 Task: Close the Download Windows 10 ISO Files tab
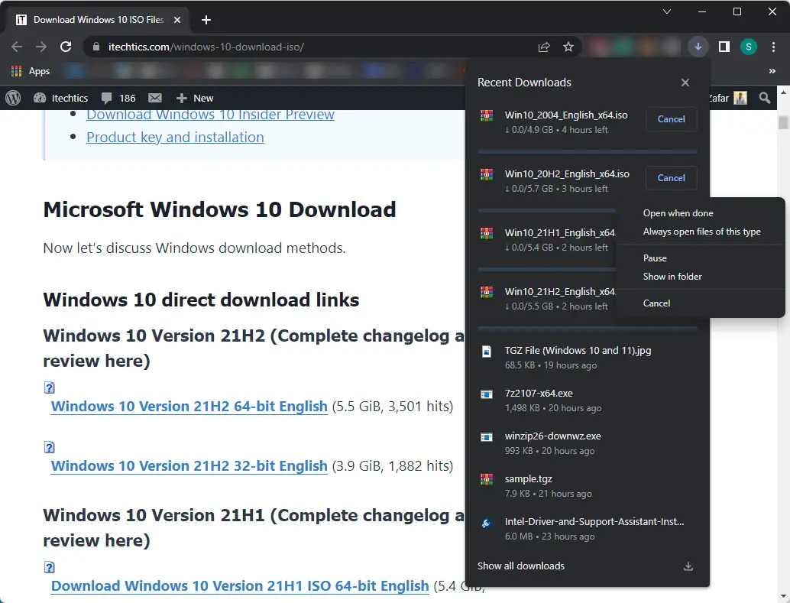click(177, 20)
